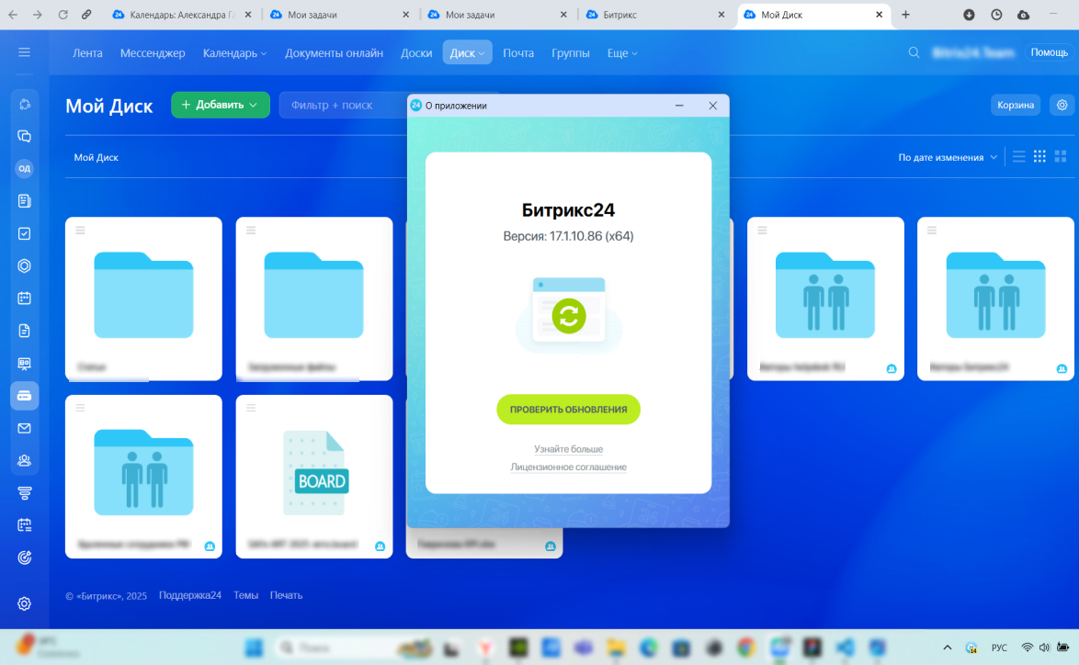Switch to list view icon
Viewport: 1079px width, 665px height.
(x=1019, y=157)
